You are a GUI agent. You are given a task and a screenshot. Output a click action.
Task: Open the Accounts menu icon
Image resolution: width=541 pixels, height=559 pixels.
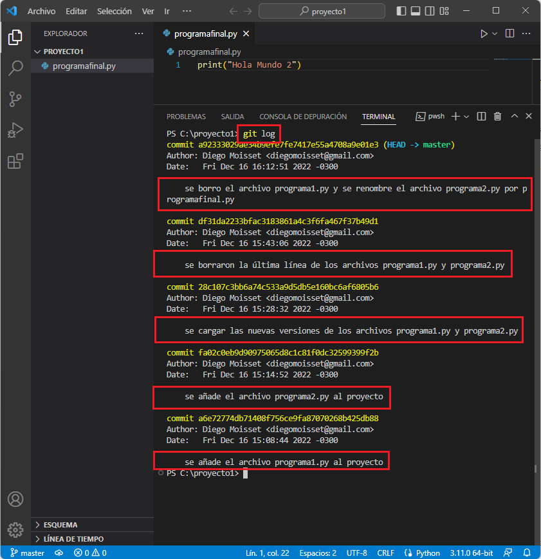coord(15,499)
